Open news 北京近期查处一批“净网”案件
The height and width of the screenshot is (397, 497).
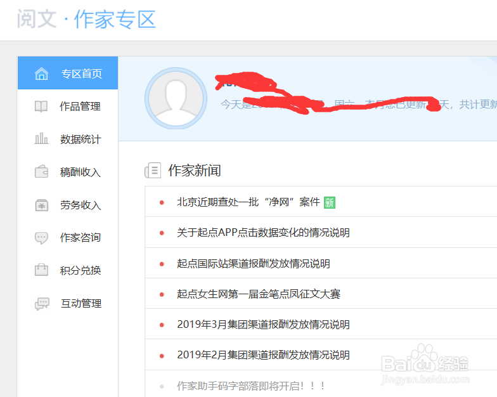click(x=248, y=202)
